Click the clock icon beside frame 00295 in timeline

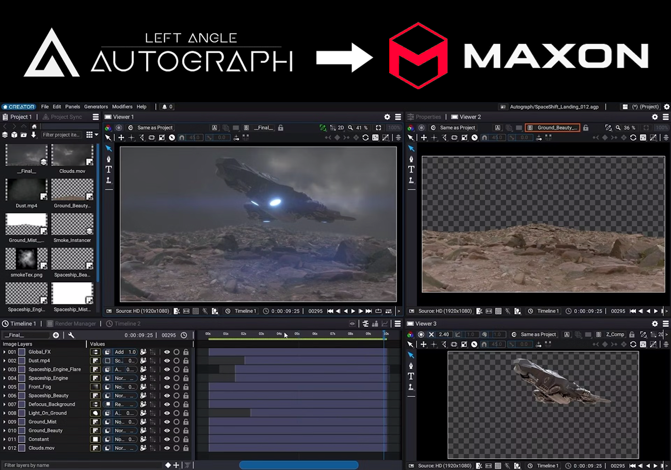(x=184, y=335)
